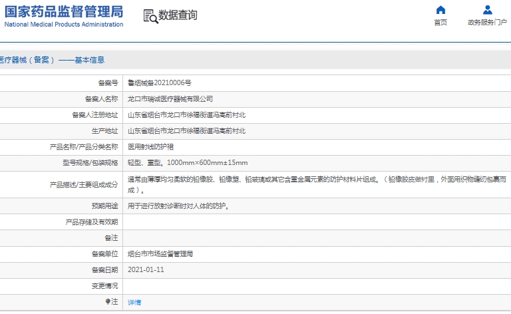
Task: Click the 国家药品监督管理局 logo title
Action: pyautogui.click(x=64, y=11)
